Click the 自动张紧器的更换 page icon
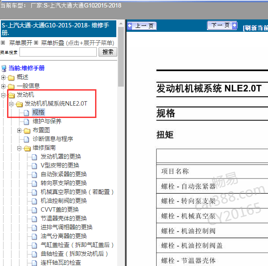This screenshot has height=266, width=268. (x=34, y=175)
